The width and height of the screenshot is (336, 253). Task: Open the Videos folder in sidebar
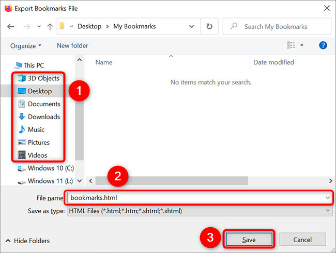click(37, 155)
